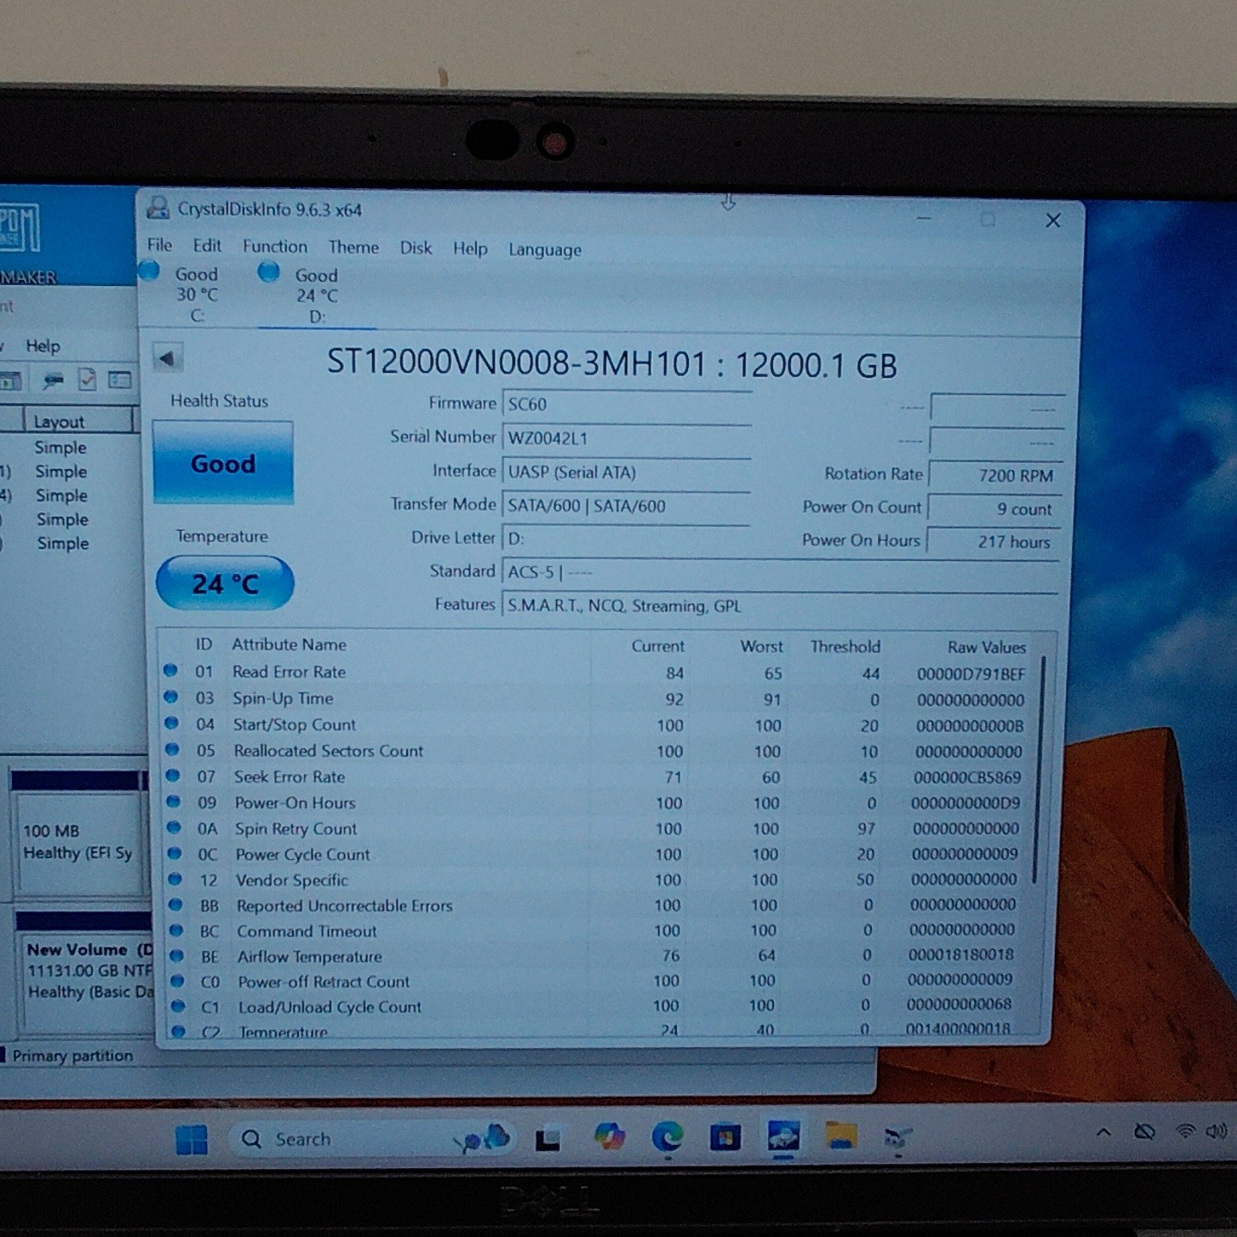Click the Features field
The width and height of the screenshot is (1237, 1237).
[779, 606]
